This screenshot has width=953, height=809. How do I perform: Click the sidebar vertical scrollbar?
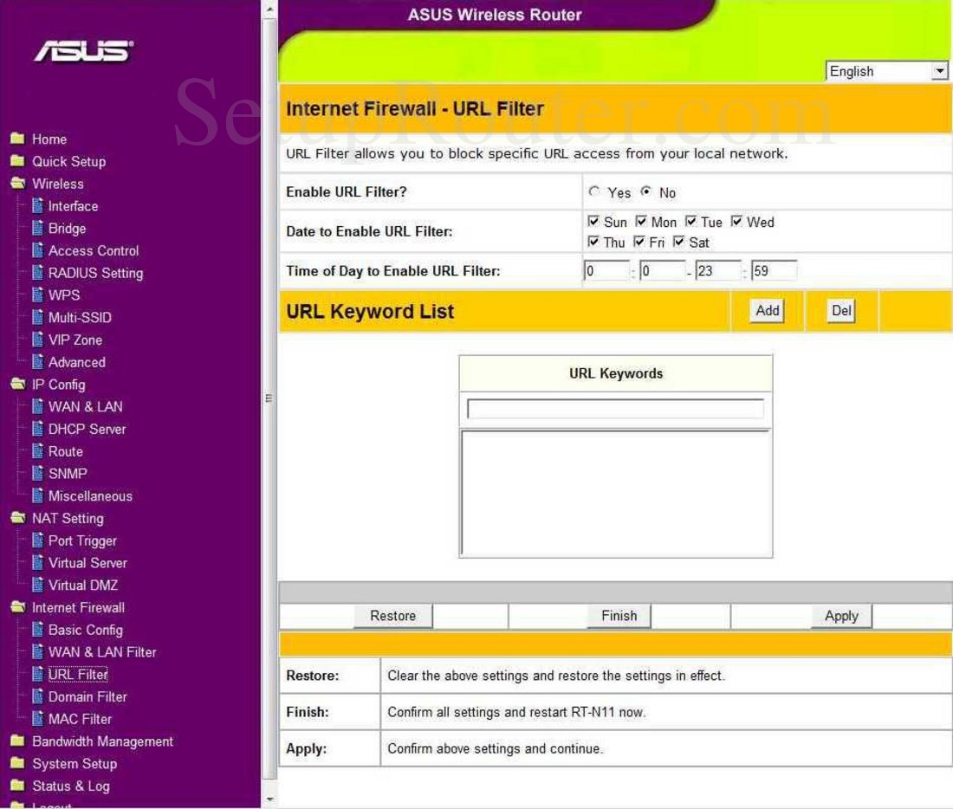click(x=269, y=398)
